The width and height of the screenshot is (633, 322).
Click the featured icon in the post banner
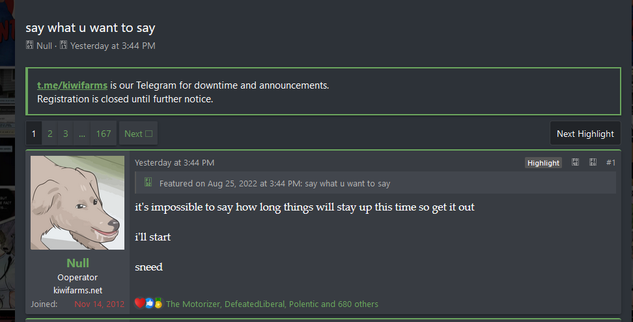click(x=148, y=183)
